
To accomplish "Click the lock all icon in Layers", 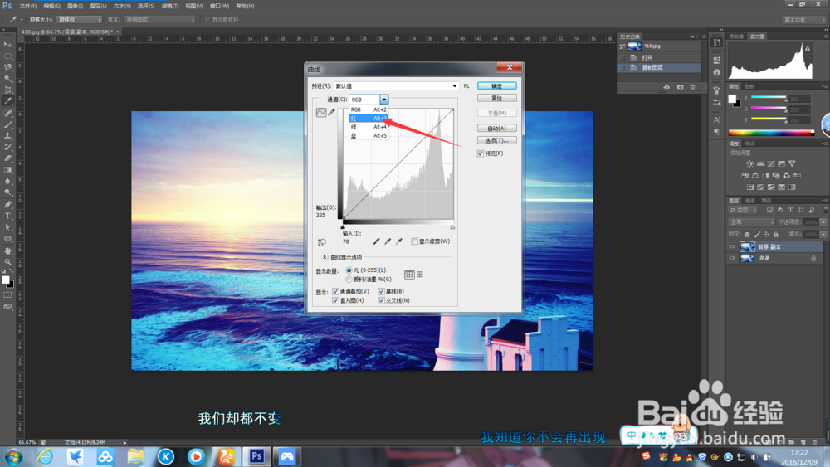I will (x=776, y=234).
